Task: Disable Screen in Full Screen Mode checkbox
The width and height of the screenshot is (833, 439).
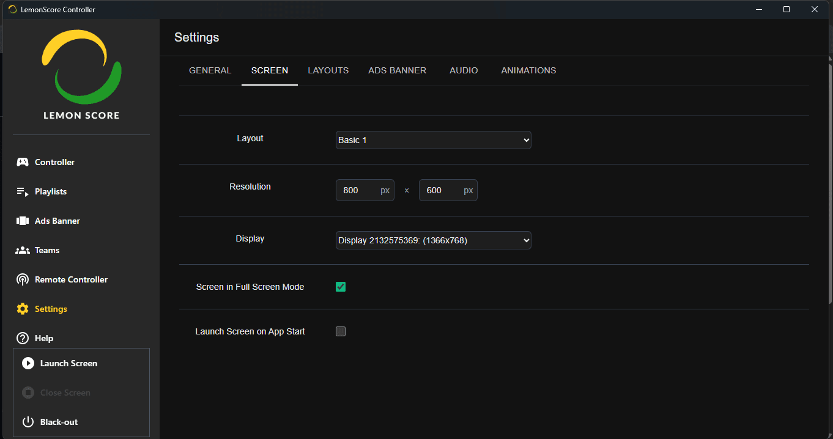Action: click(x=341, y=287)
